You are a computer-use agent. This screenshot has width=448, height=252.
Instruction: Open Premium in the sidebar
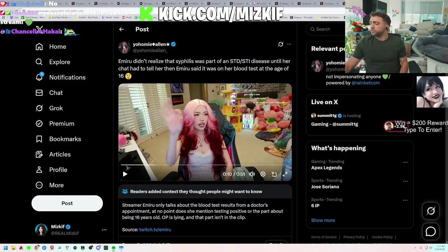point(55,124)
